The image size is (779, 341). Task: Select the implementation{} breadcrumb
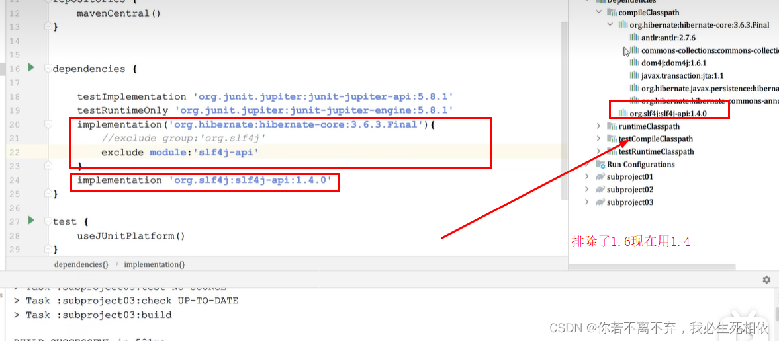click(154, 264)
